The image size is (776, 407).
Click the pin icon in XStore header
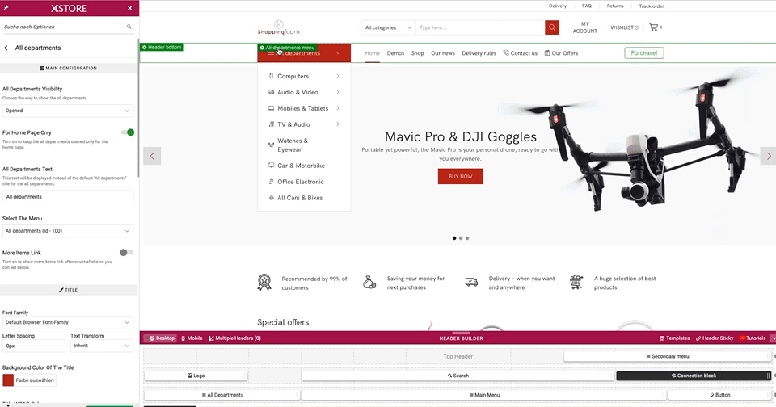click(x=6, y=8)
